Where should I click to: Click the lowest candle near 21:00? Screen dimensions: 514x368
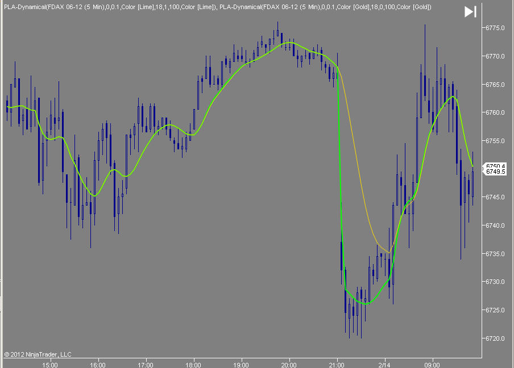click(x=350, y=312)
